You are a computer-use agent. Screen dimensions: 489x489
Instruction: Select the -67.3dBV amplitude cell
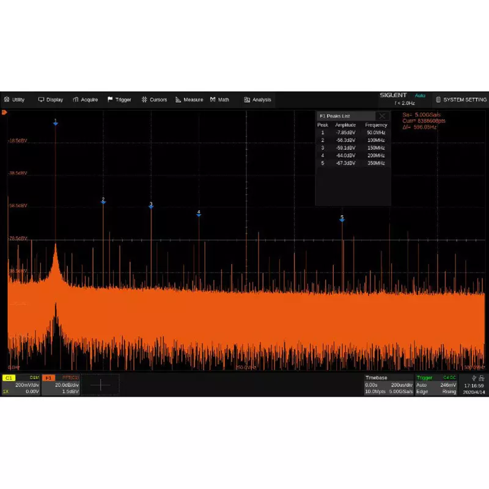[x=345, y=163]
